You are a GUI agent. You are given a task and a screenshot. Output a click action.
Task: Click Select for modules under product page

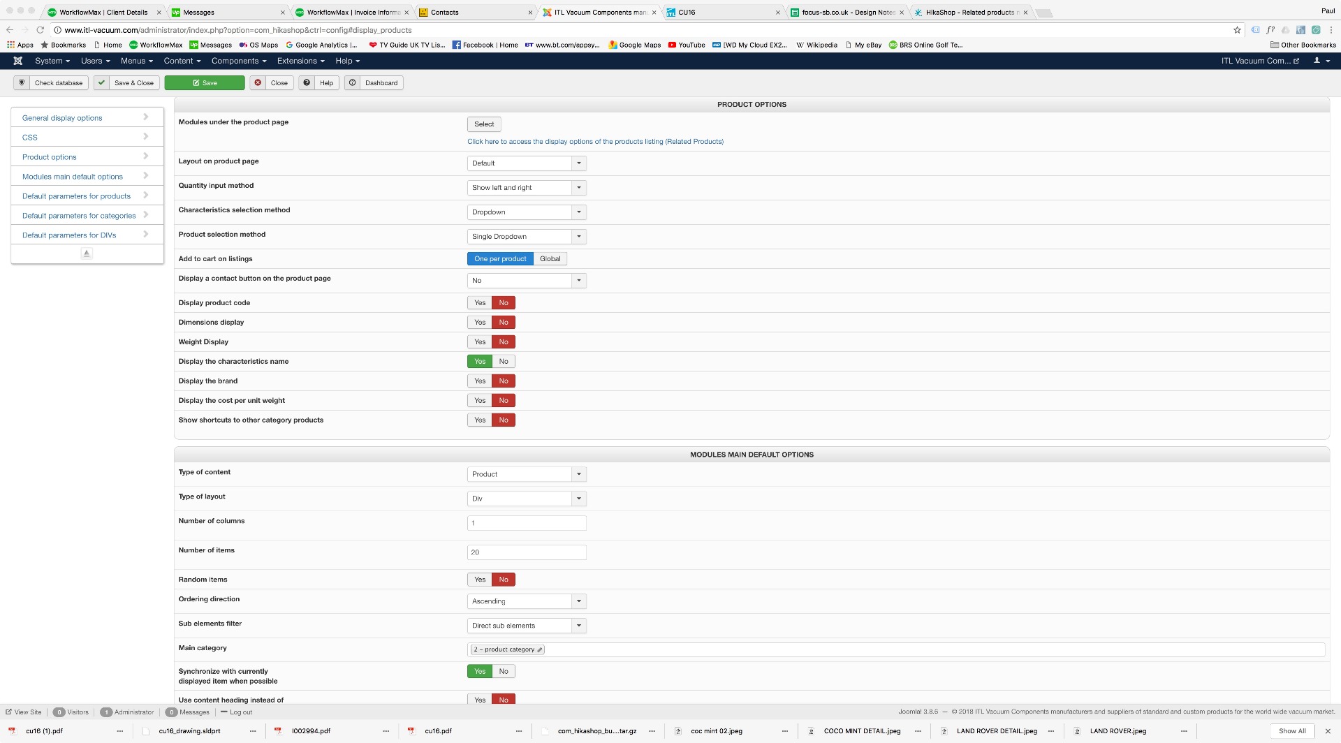click(x=484, y=124)
